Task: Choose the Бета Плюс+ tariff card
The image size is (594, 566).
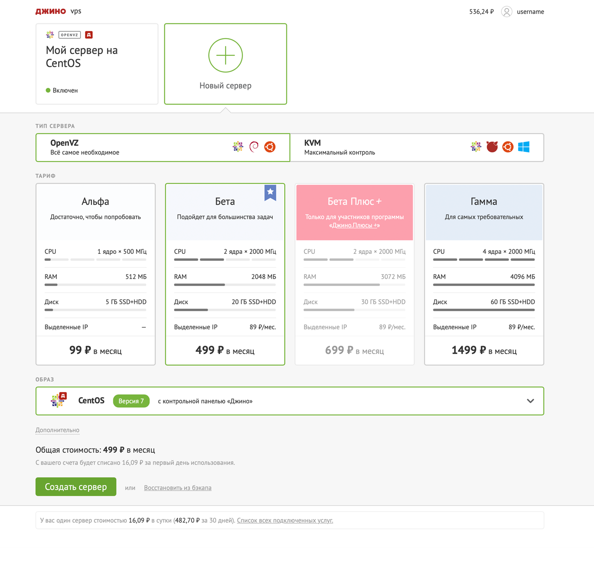Action: tap(355, 274)
